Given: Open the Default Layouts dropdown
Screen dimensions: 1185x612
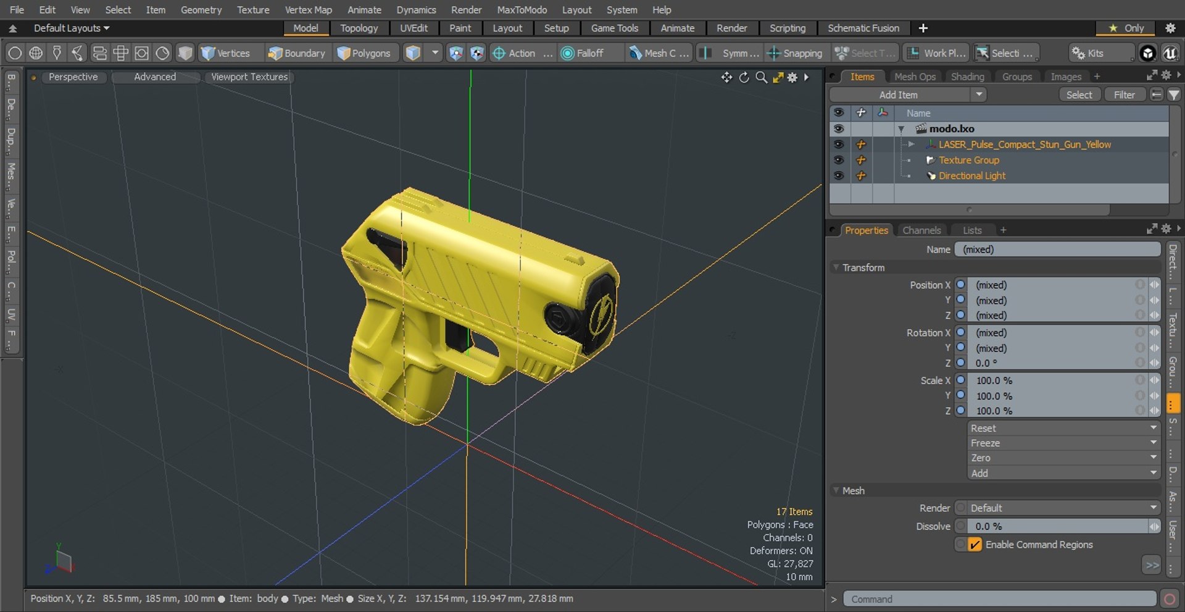Looking at the screenshot, I should click(x=72, y=28).
